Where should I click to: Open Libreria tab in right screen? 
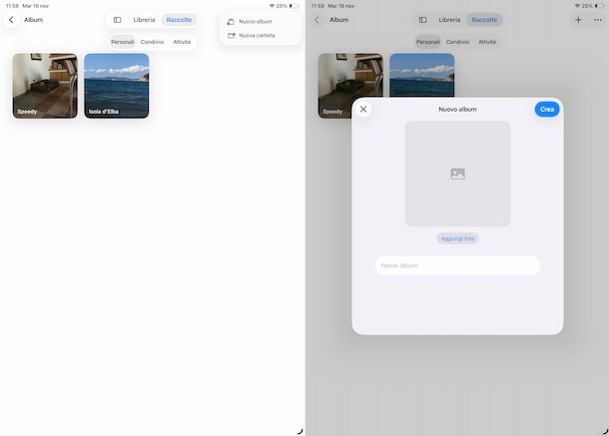click(x=449, y=20)
